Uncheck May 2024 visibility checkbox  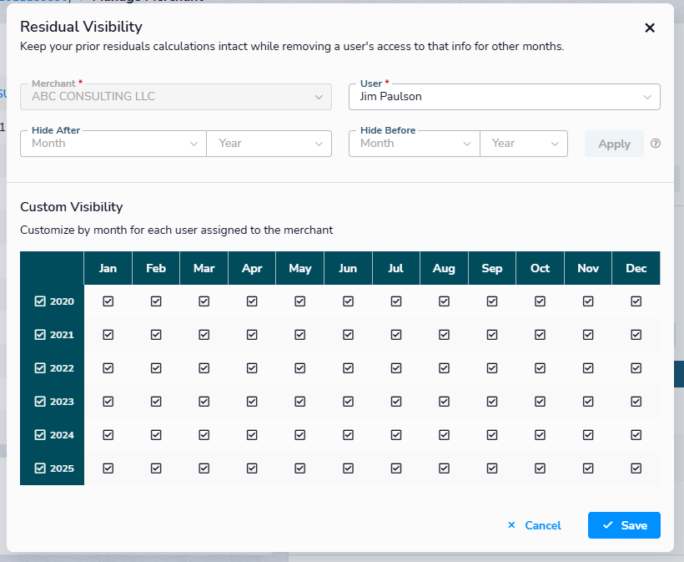click(x=300, y=435)
